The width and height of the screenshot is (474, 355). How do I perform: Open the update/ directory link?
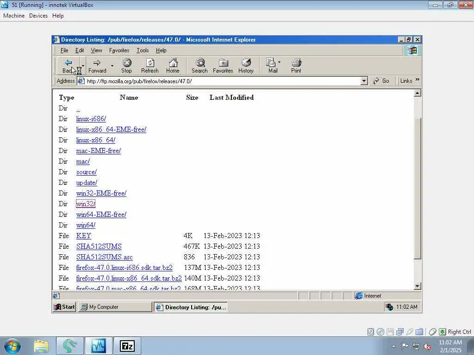coord(87,183)
